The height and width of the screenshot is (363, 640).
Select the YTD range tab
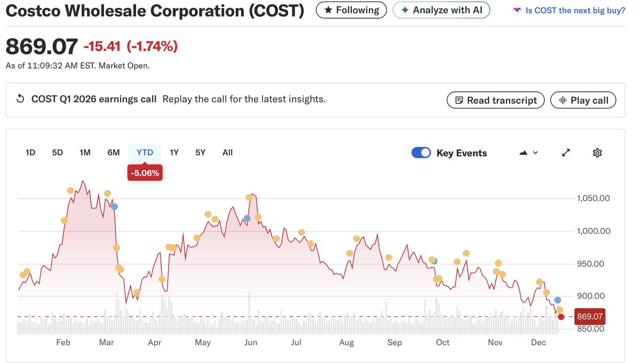145,153
